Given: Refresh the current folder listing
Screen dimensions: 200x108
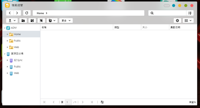Looking at the screenshot, I should click(27, 13).
